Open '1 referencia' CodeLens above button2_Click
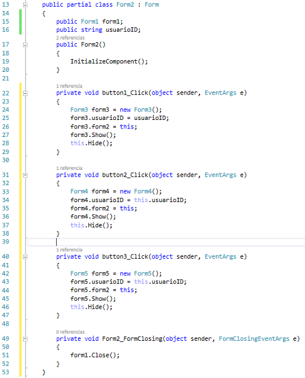 coord(69,168)
